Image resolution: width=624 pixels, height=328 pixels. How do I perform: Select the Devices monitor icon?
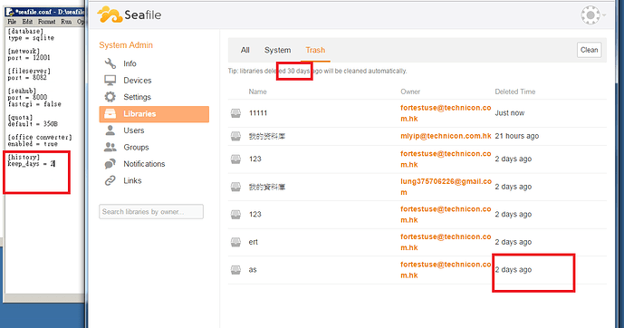[x=110, y=80]
